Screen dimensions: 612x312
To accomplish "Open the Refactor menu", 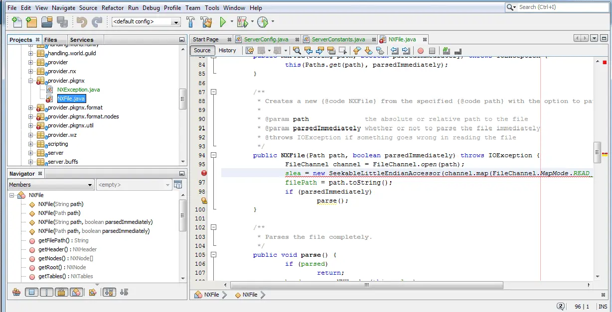I will click(113, 8).
